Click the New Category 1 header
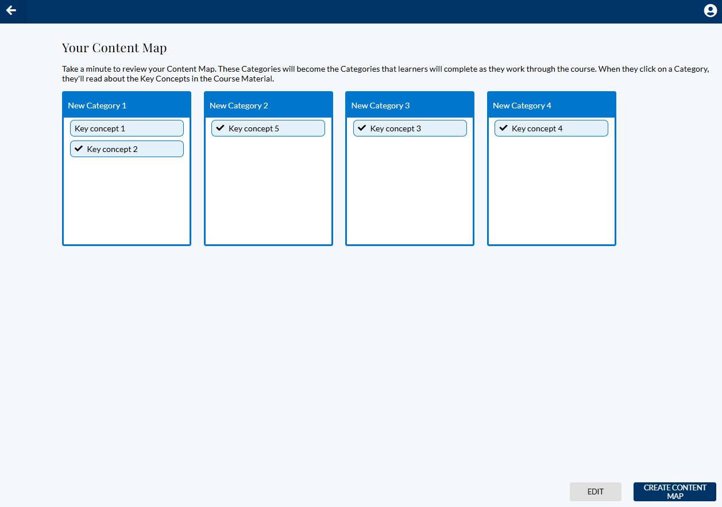This screenshot has height=507, width=722. click(97, 106)
